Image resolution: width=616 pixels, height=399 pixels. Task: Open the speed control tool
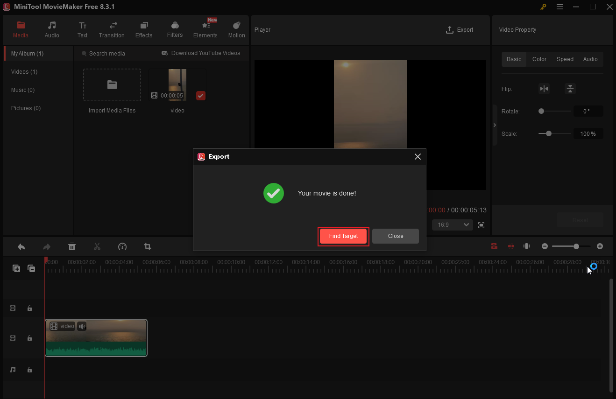[x=122, y=246]
